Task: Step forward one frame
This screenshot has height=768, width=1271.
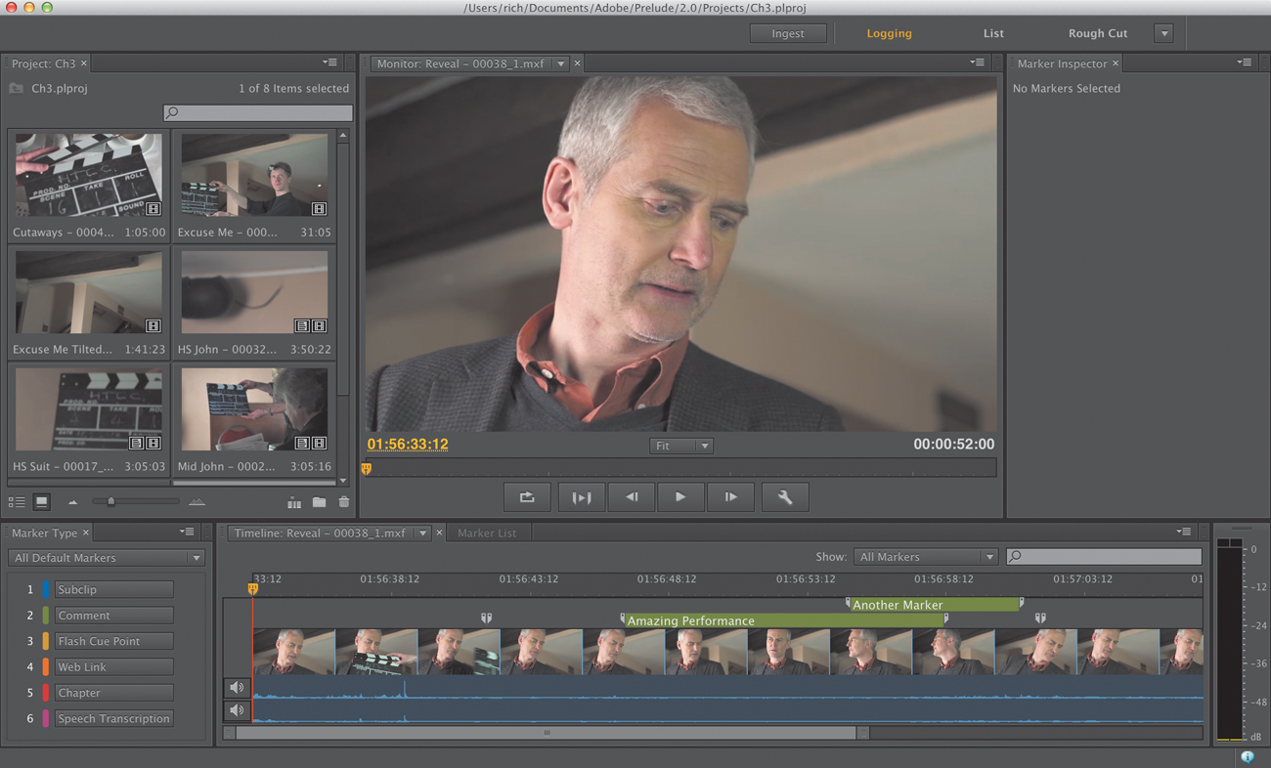Action: coord(730,497)
